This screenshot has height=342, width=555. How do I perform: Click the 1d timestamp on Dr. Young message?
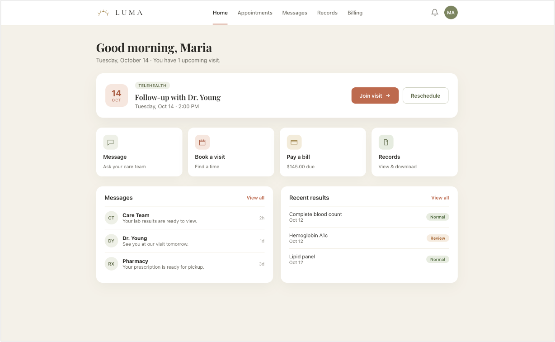(262, 241)
